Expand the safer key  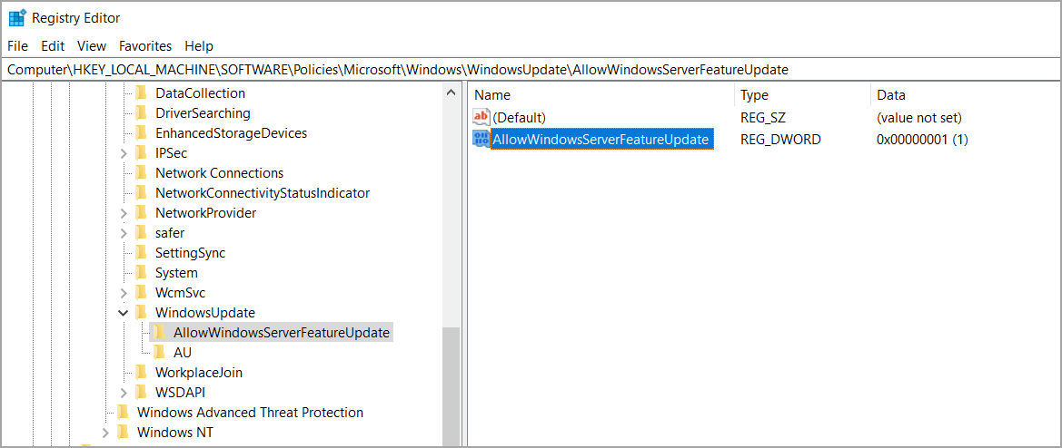pos(124,233)
